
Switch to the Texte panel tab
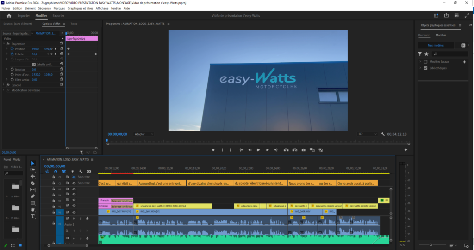74,24
